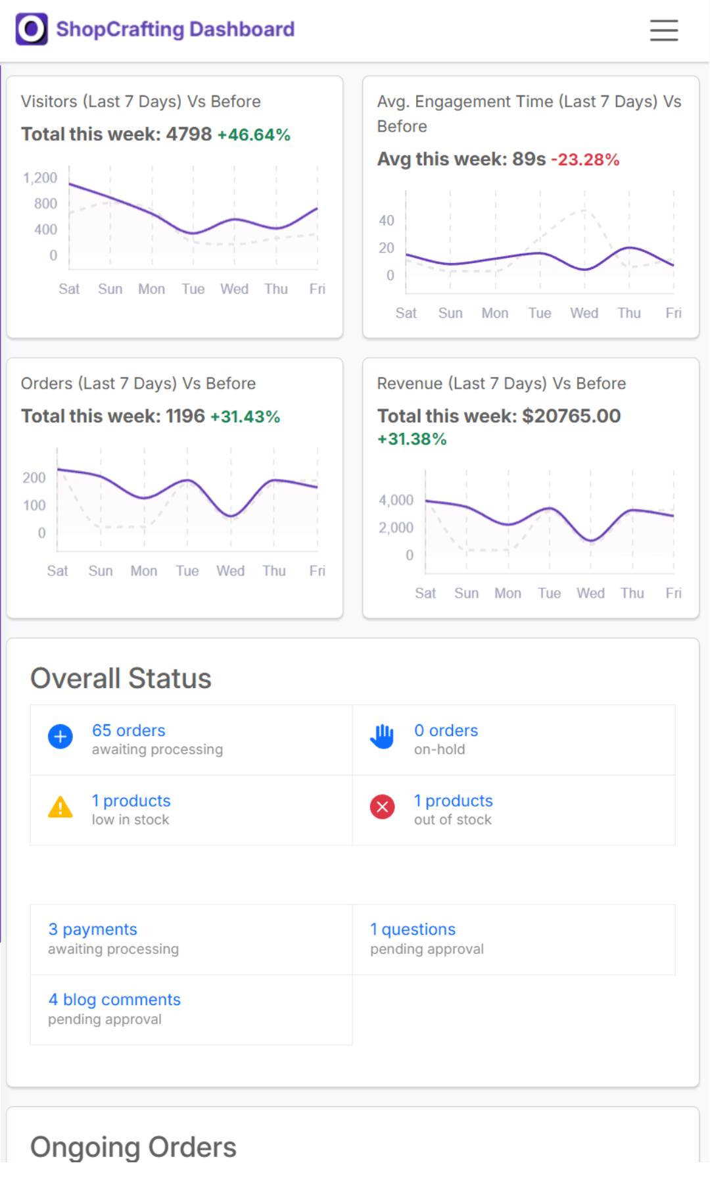Image resolution: width=710 pixels, height=1184 pixels.
Task: Review the 4 blog comments pending approval
Action: [114, 999]
